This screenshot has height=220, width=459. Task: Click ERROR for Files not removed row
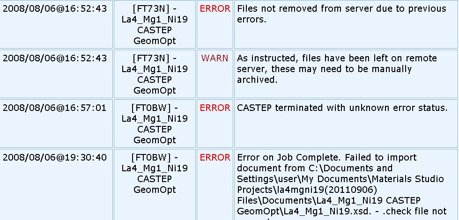[x=215, y=9]
